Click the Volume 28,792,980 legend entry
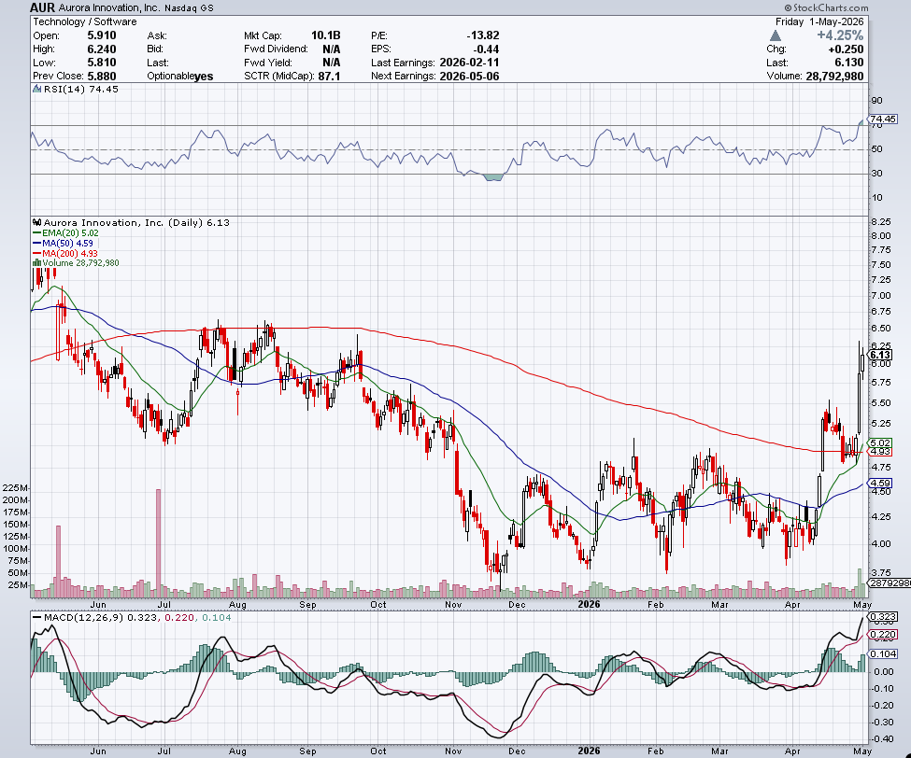The image size is (911, 758). point(80,263)
